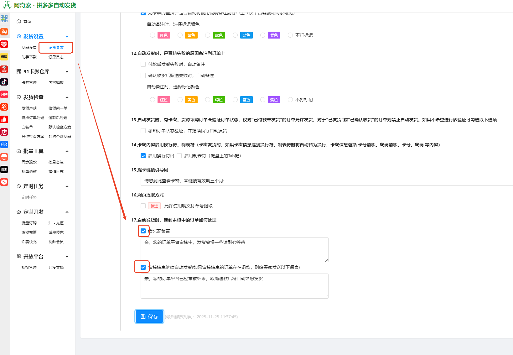Click the gear icon beside 发货设置
This screenshot has height=355, width=513.
click(x=19, y=36)
